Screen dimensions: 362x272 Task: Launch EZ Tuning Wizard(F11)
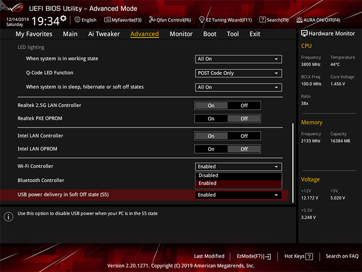click(x=225, y=20)
